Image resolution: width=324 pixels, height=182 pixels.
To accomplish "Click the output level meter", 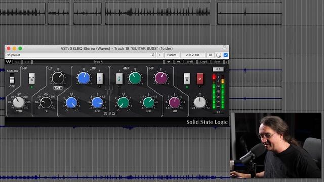I will pyautogui.click(x=218, y=92).
